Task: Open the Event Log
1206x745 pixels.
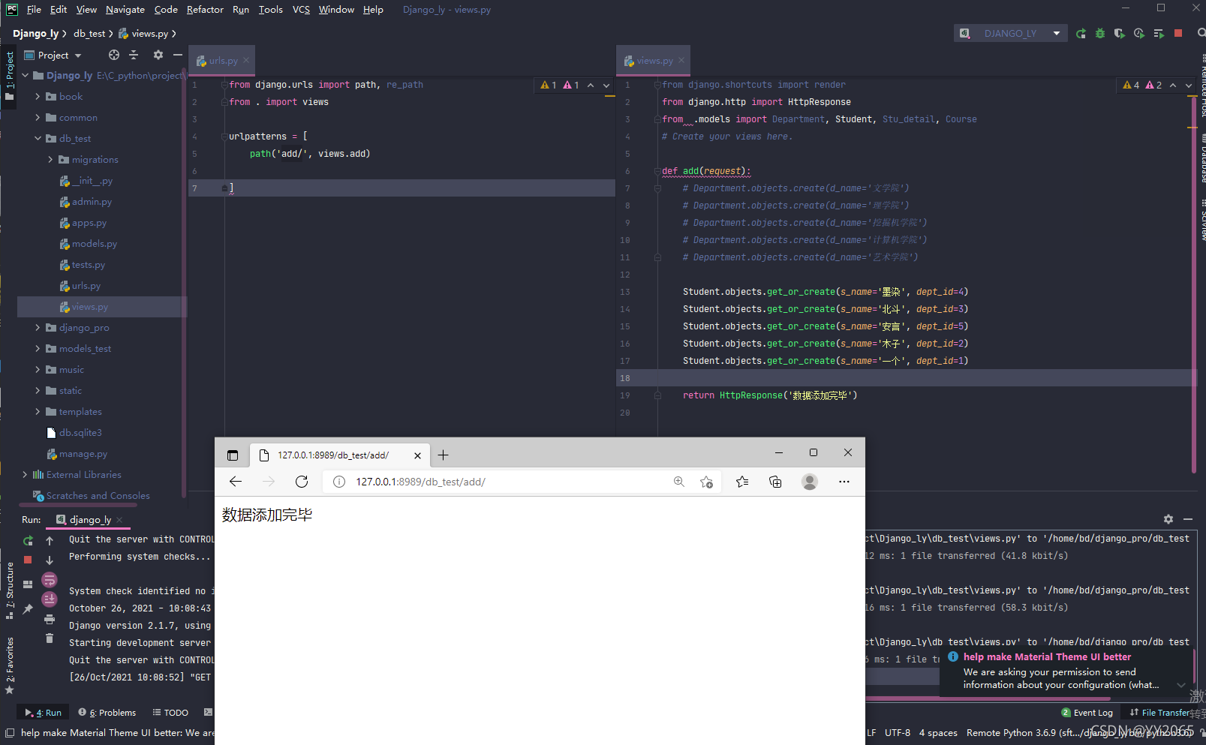Action: pos(1087,713)
